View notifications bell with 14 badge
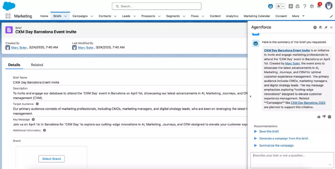 click(x=319, y=6)
